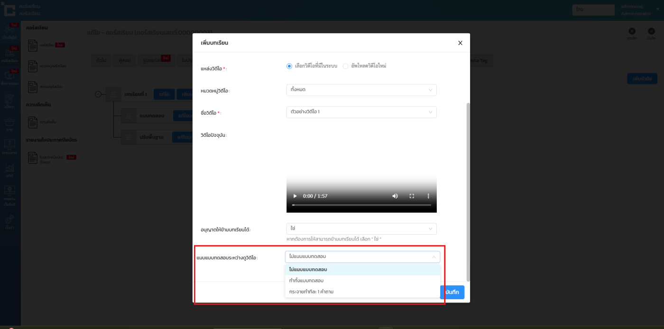This screenshot has height=329, width=664.
Task: Select the อัพโหลดวิดีโอใหม่ radio option
Action: coord(345,66)
